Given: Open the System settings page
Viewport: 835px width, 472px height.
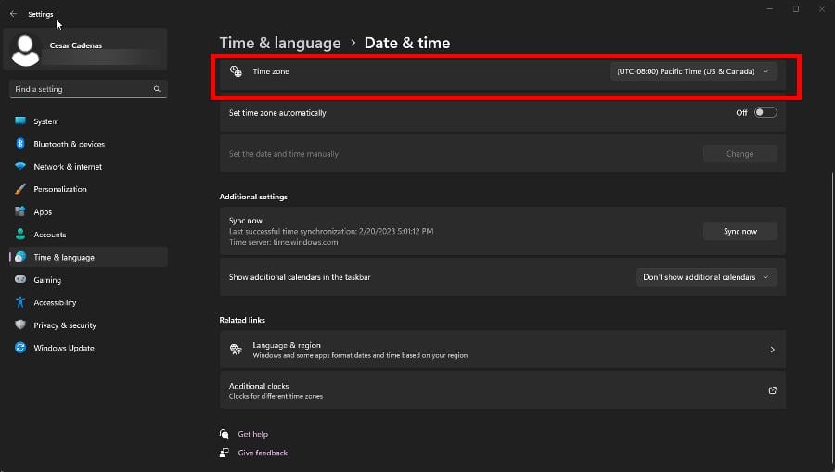Looking at the screenshot, I should coord(45,121).
